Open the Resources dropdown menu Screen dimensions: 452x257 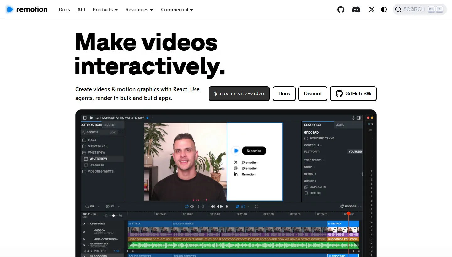139,9
